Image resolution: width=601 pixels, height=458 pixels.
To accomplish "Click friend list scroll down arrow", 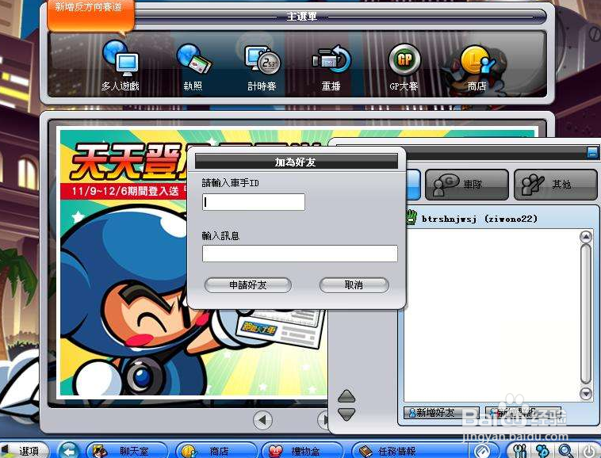I will 586,393.
